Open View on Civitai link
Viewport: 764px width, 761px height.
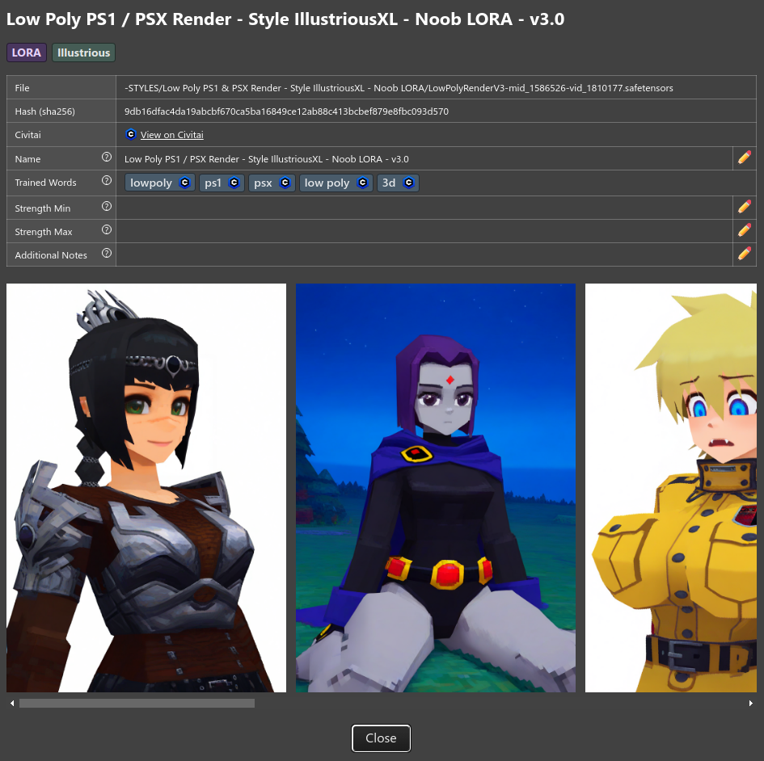171,135
